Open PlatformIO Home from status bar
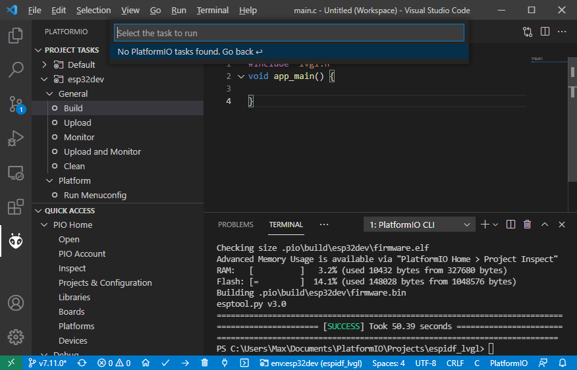This screenshot has height=370, width=577. [x=146, y=363]
